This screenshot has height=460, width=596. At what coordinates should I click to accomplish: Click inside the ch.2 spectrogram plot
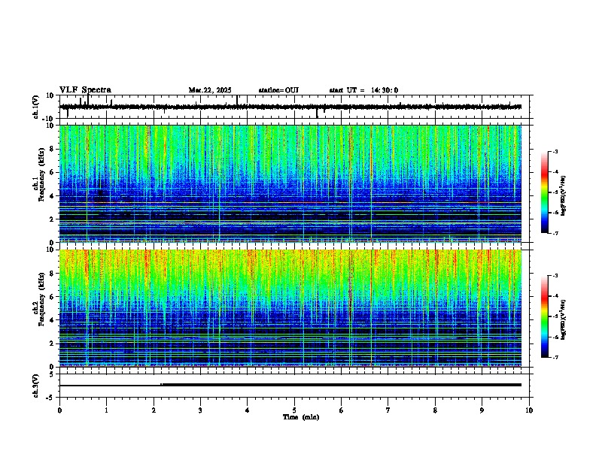(x=290, y=308)
